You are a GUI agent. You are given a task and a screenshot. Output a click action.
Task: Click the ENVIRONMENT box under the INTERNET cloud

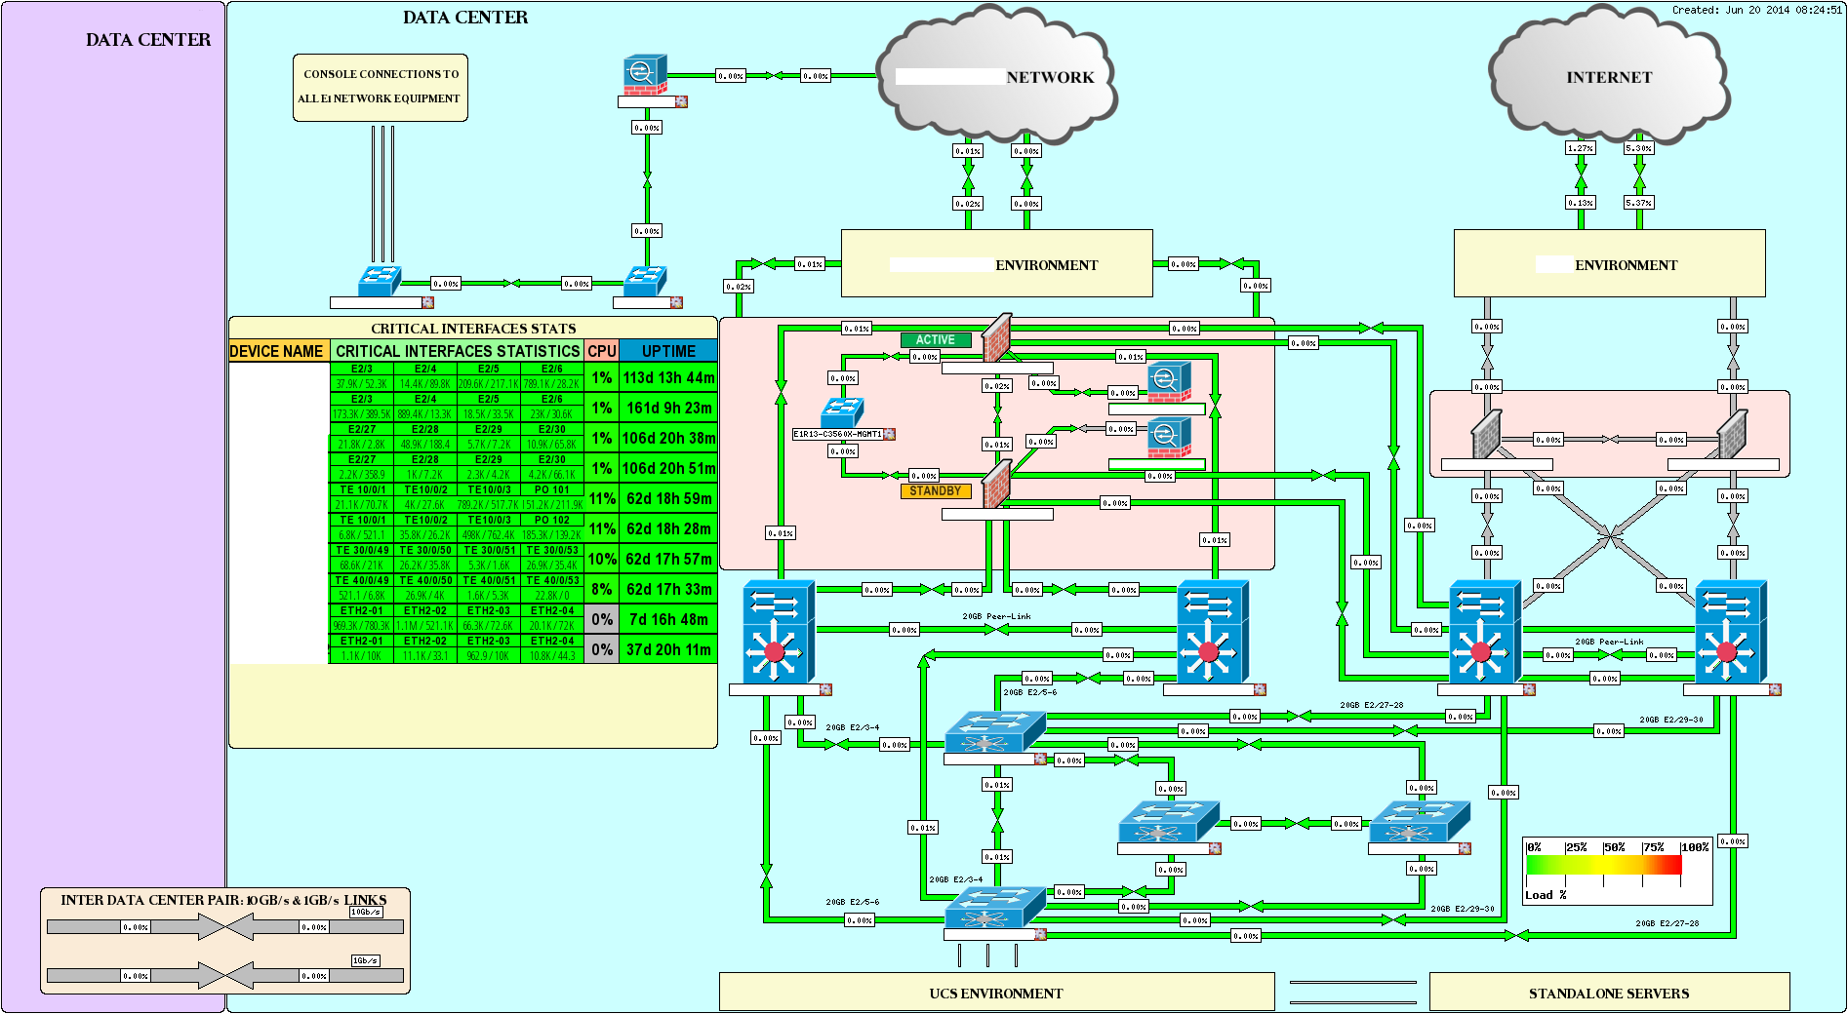[1609, 263]
